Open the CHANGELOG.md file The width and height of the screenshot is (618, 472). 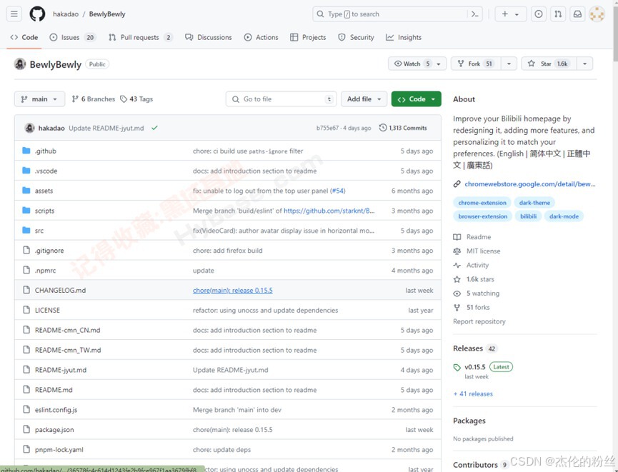tap(60, 291)
